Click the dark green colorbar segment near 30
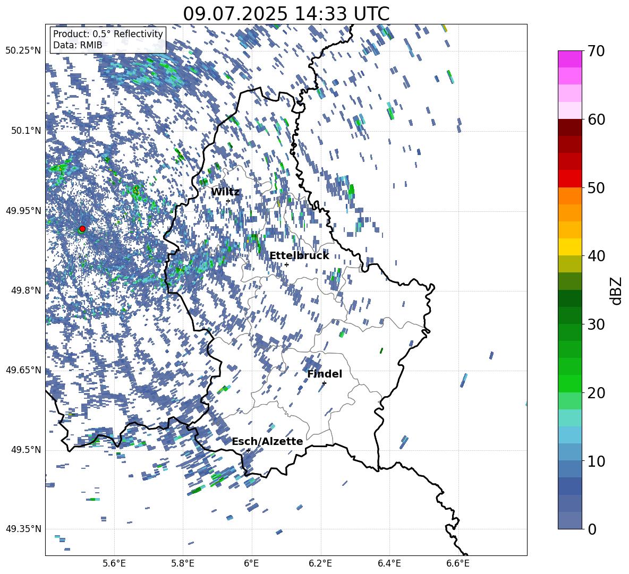This screenshot has width=629, height=574. (570, 315)
